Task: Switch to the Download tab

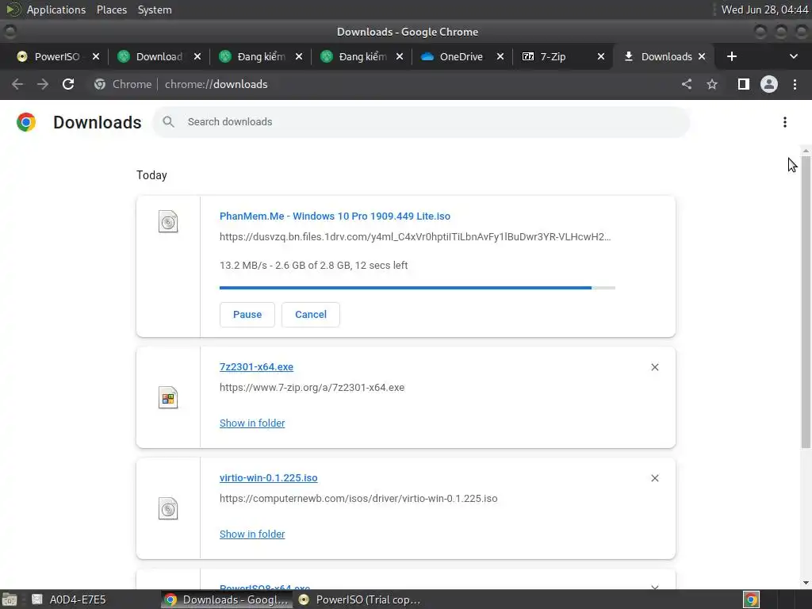Action: (x=159, y=56)
